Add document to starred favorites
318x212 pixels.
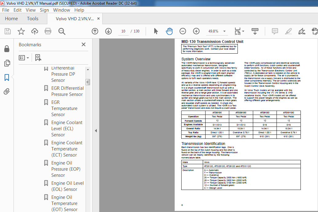[21, 31]
